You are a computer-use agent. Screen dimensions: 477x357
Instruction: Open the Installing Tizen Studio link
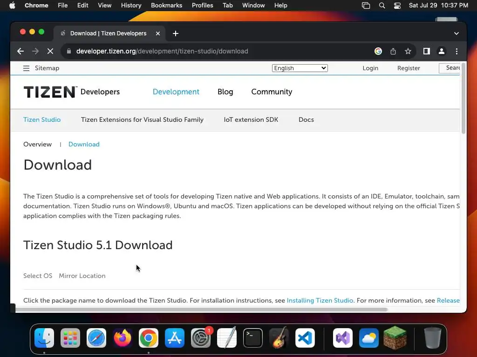[320, 300]
